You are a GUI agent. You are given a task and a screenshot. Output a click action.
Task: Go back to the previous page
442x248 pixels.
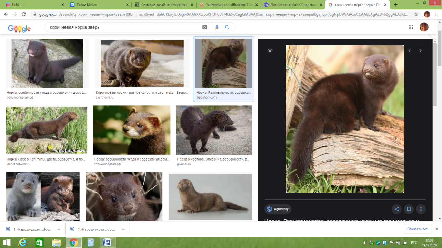(6, 14)
